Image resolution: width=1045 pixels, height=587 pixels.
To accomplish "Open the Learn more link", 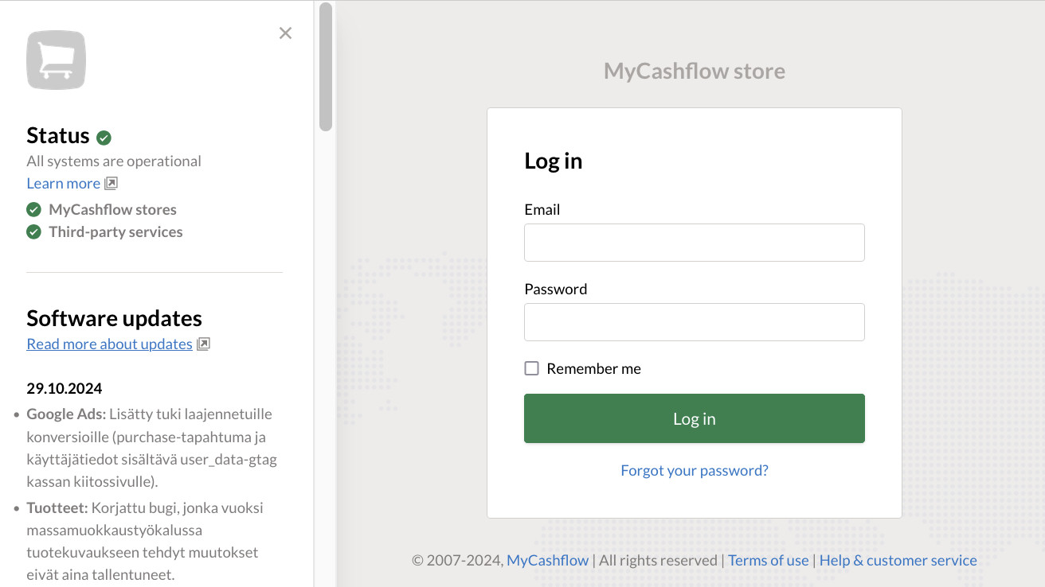I will click(x=64, y=183).
